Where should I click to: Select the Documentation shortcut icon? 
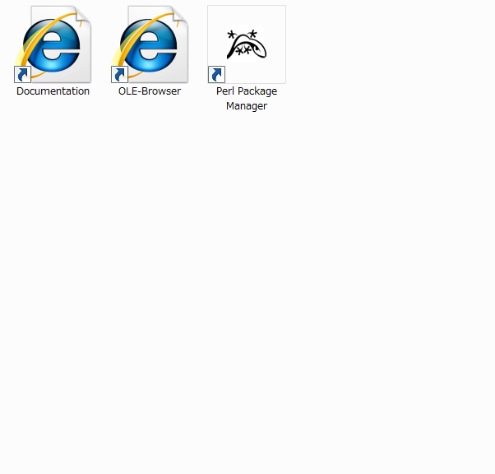(53, 44)
